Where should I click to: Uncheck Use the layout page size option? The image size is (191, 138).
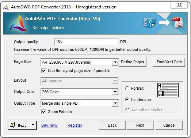[43, 71]
